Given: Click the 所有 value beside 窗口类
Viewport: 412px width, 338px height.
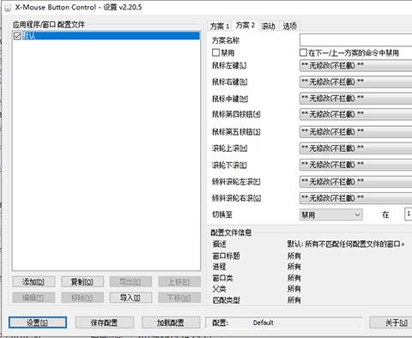Looking at the screenshot, I should coord(294,278).
